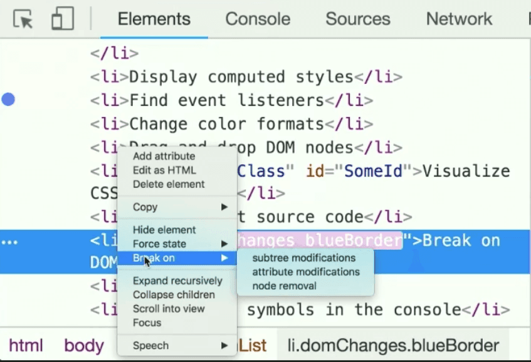Open the Network tab
The image size is (531, 362).
click(459, 19)
